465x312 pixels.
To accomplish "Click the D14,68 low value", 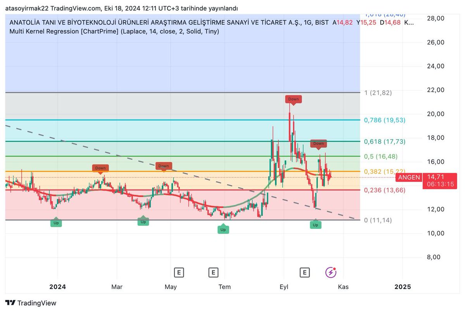I will point(390,23).
